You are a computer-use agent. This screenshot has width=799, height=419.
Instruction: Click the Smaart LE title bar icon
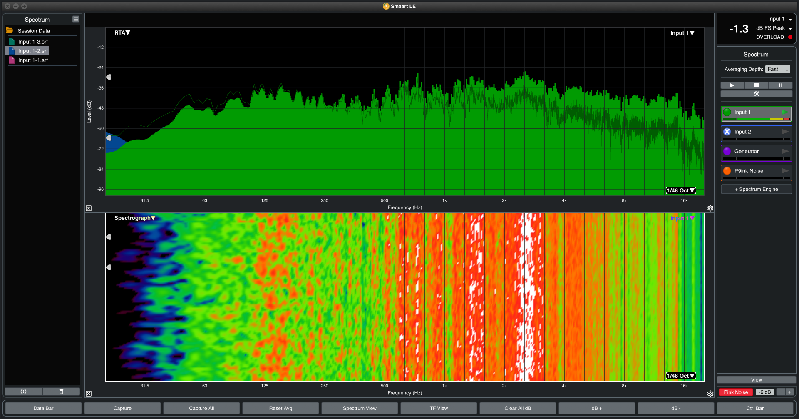[x=386, y=6]
